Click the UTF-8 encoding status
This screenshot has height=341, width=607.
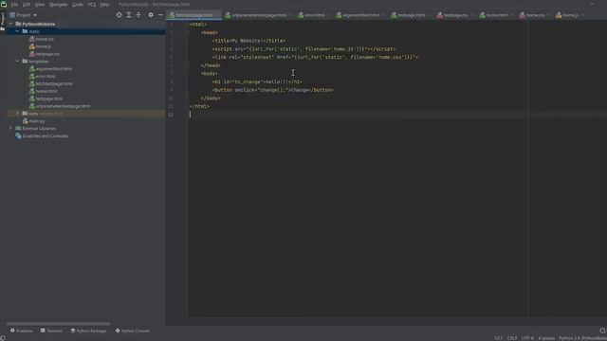point(527,338)
